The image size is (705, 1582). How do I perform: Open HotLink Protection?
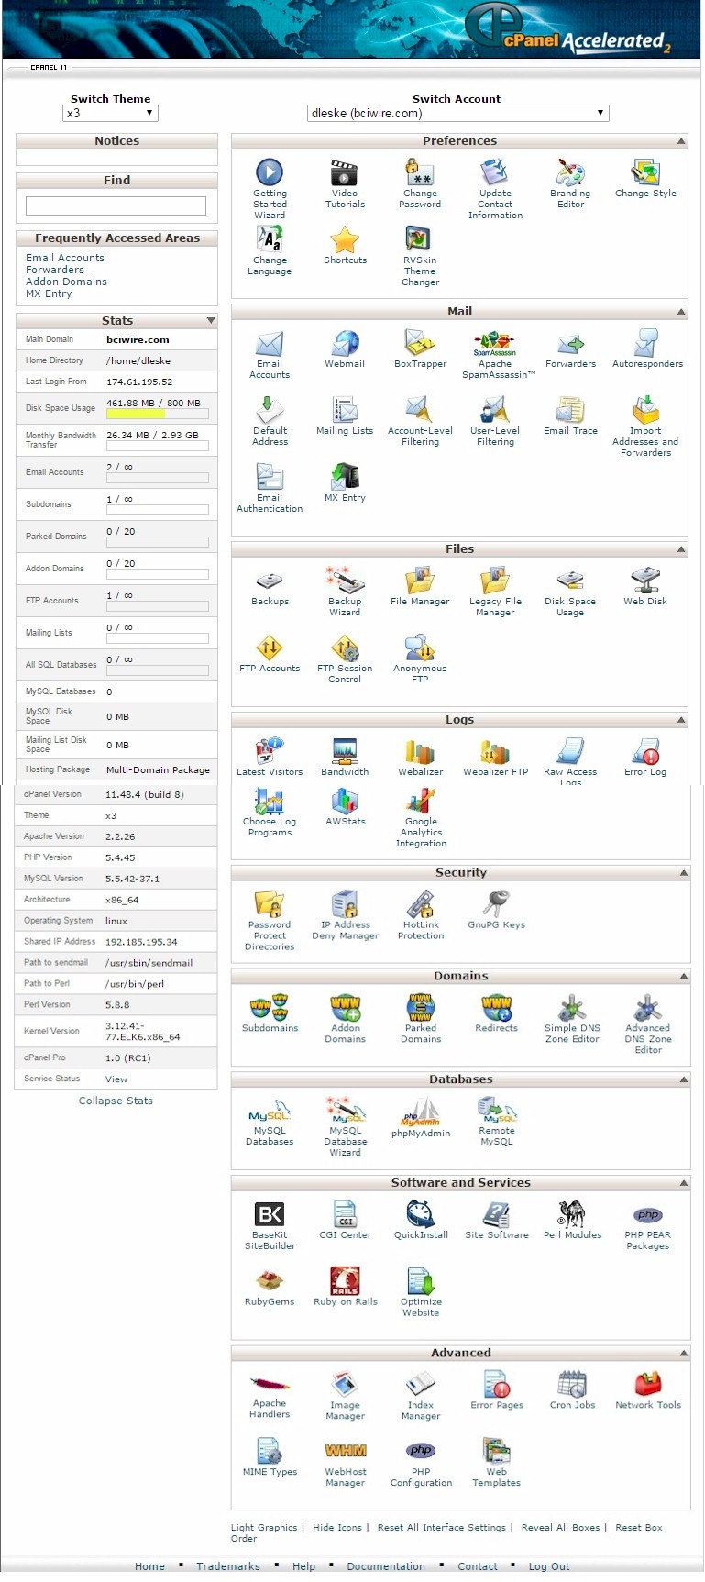click(x=421, y=904)
